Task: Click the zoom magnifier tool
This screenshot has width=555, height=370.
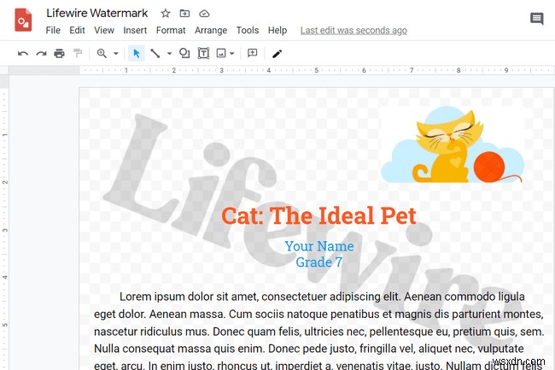Action: tap(102, 54)
